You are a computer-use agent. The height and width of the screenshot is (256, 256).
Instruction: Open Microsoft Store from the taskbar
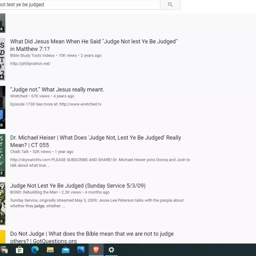click(20, 250)
